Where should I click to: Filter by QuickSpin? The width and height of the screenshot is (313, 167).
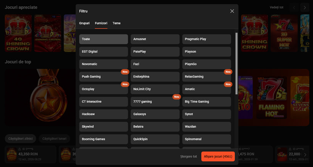[x=155, y=139]
